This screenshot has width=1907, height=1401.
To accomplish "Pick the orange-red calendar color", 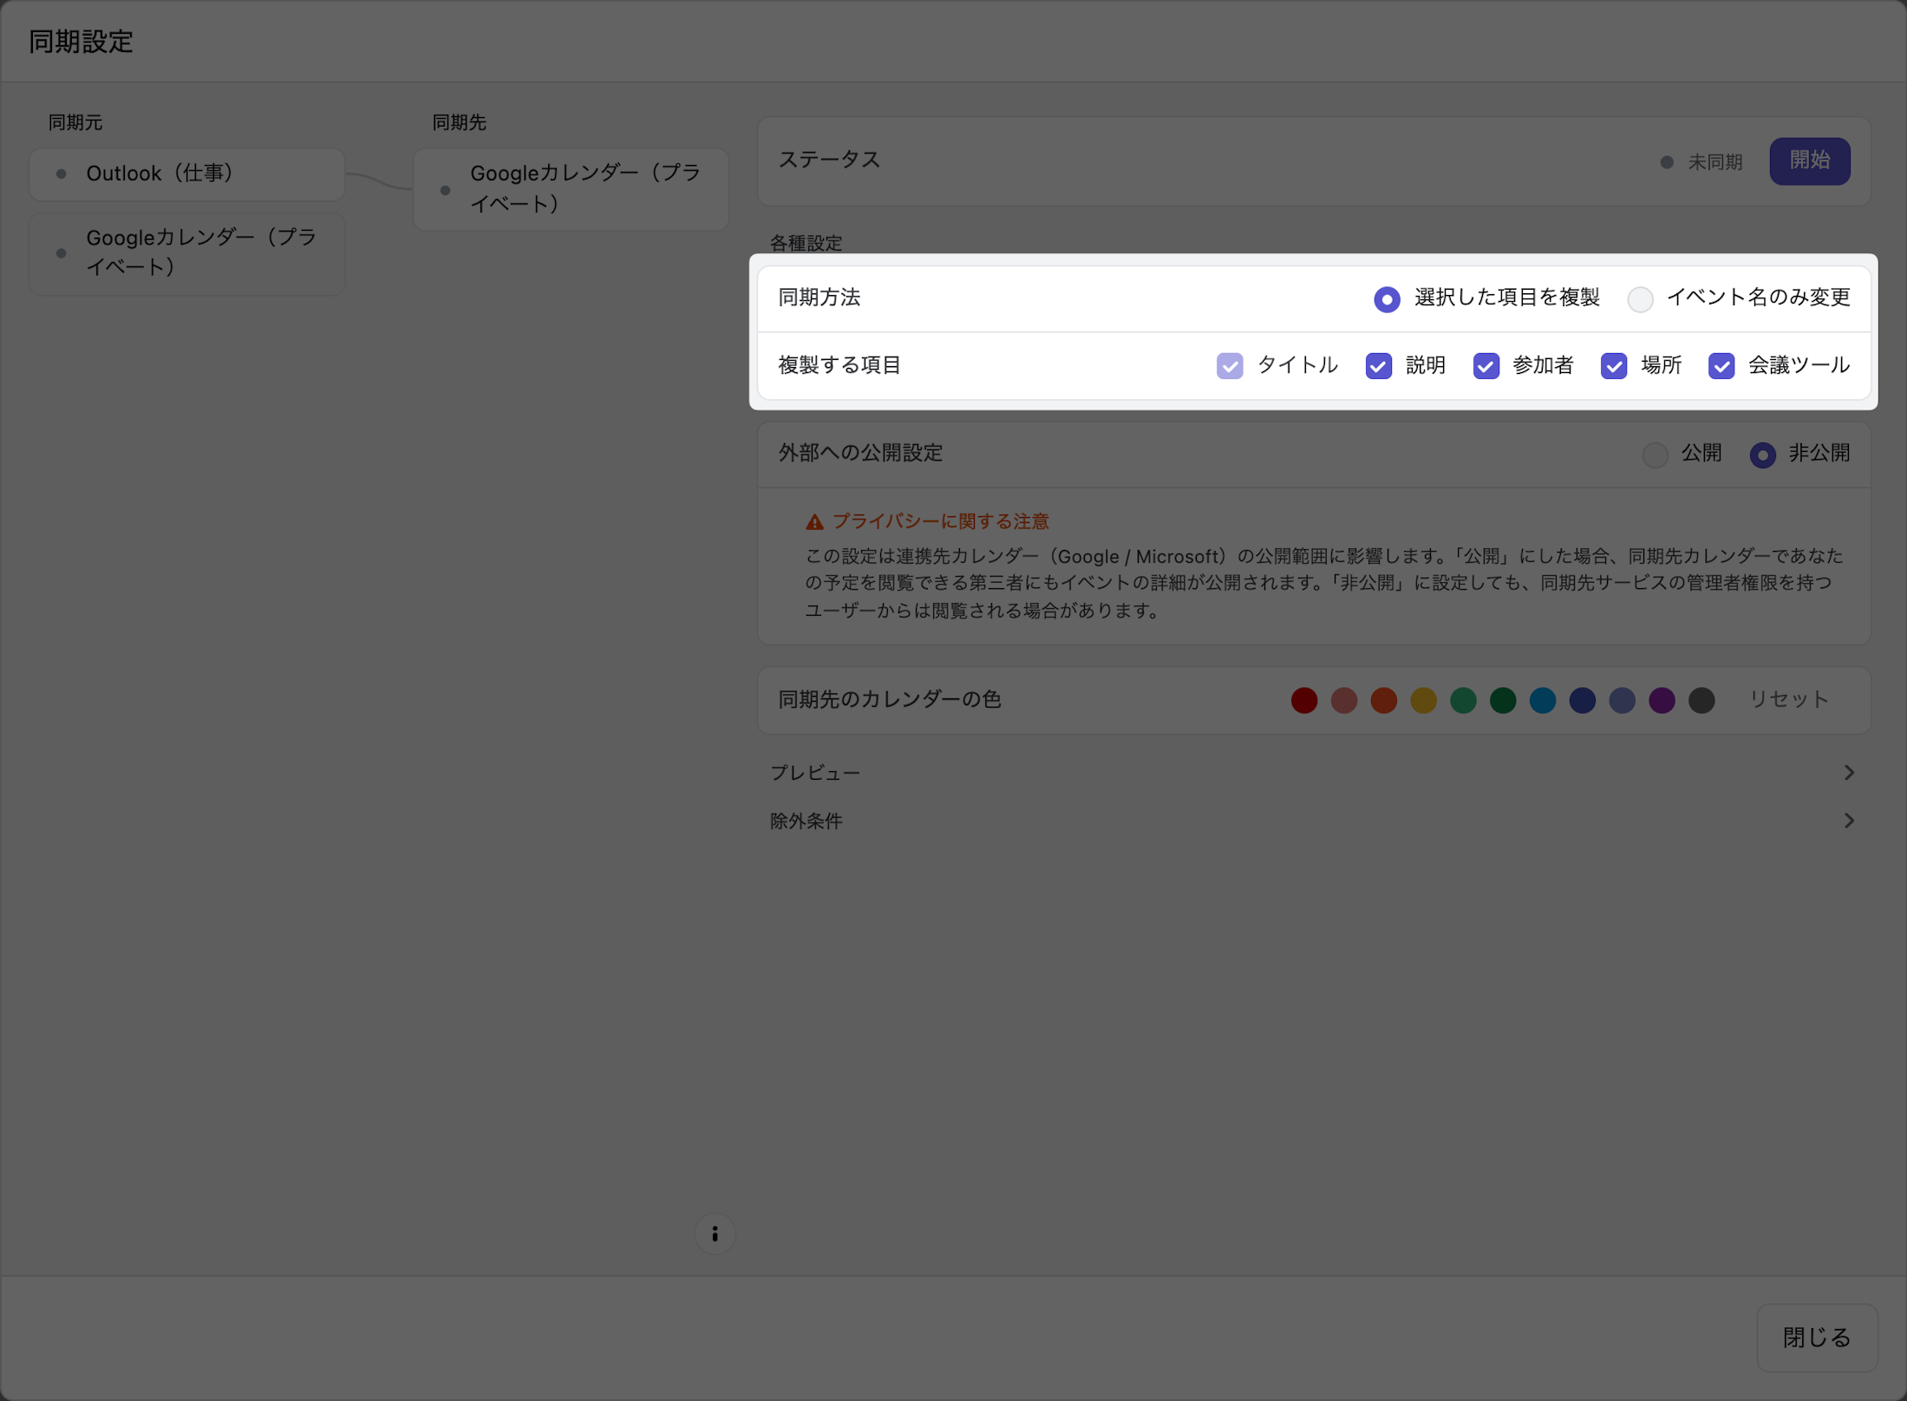I will 1383,700.
